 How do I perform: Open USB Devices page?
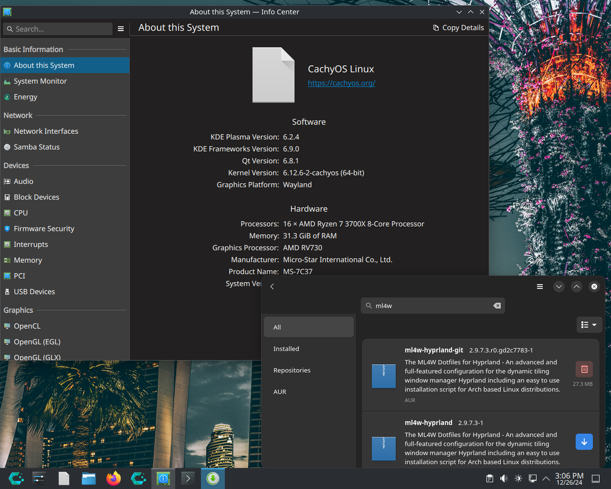click(x=65, y=292)
